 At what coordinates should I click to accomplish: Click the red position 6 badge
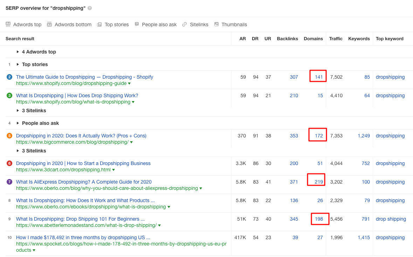coord(9,163)
